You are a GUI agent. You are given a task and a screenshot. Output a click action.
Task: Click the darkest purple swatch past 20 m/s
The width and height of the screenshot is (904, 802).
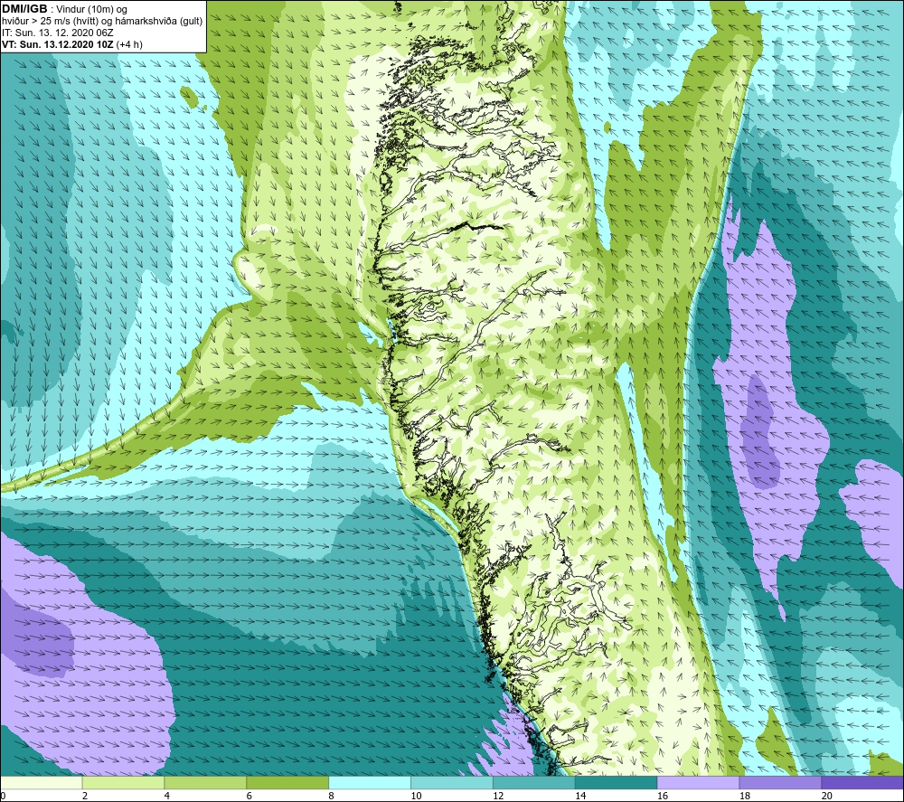[862, 782]
